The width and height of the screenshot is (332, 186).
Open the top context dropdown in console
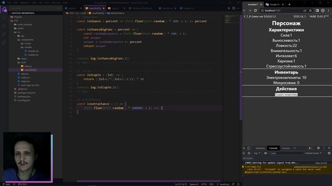point(257,153)
